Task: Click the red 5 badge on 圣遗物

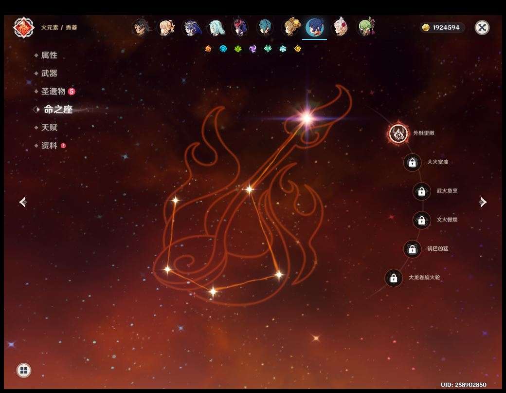Action: pos(72,92)
